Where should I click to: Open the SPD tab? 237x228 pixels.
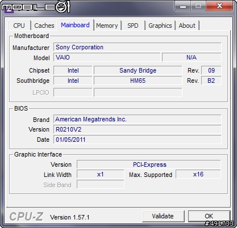click(x=133, y=26)
